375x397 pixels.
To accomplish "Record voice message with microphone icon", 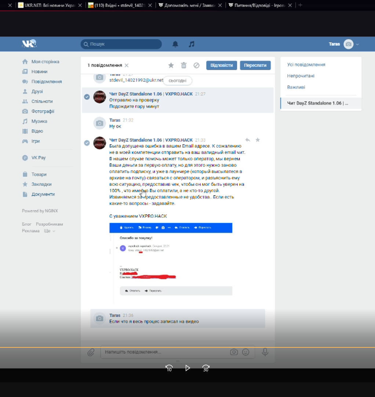I will (x=265, y=352).
